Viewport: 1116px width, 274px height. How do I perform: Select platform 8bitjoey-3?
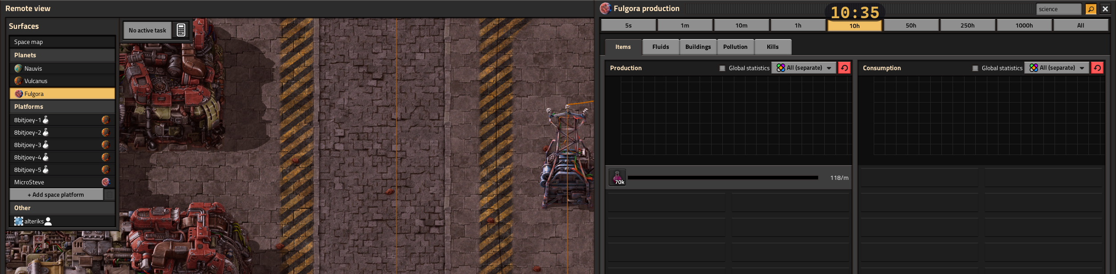click(x=62, y=145)
